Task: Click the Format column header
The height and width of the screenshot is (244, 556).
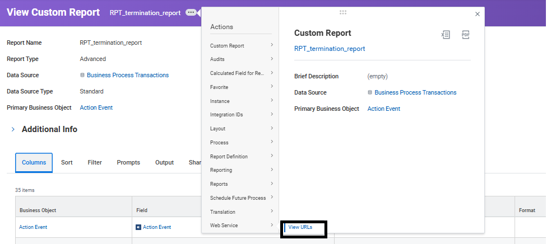Action: [527, 210]
